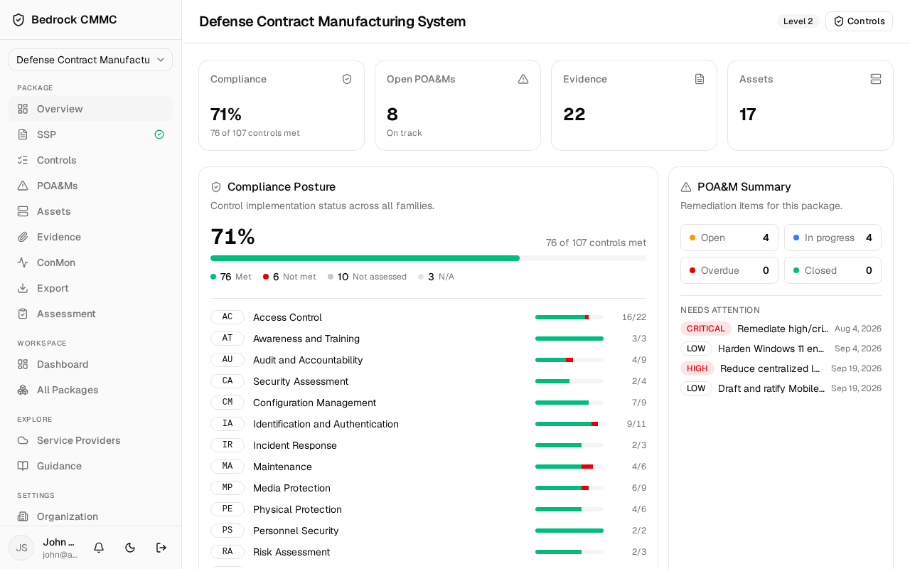Select the CA Security Assessment row
This screenshot has height=569, width=910.
click(x=428, y=381)
